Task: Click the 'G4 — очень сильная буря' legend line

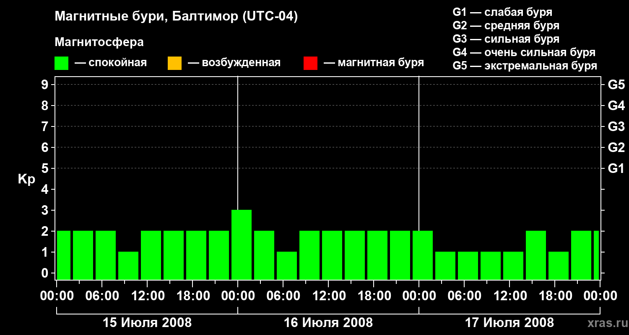Action: click(x=524, y=52)
